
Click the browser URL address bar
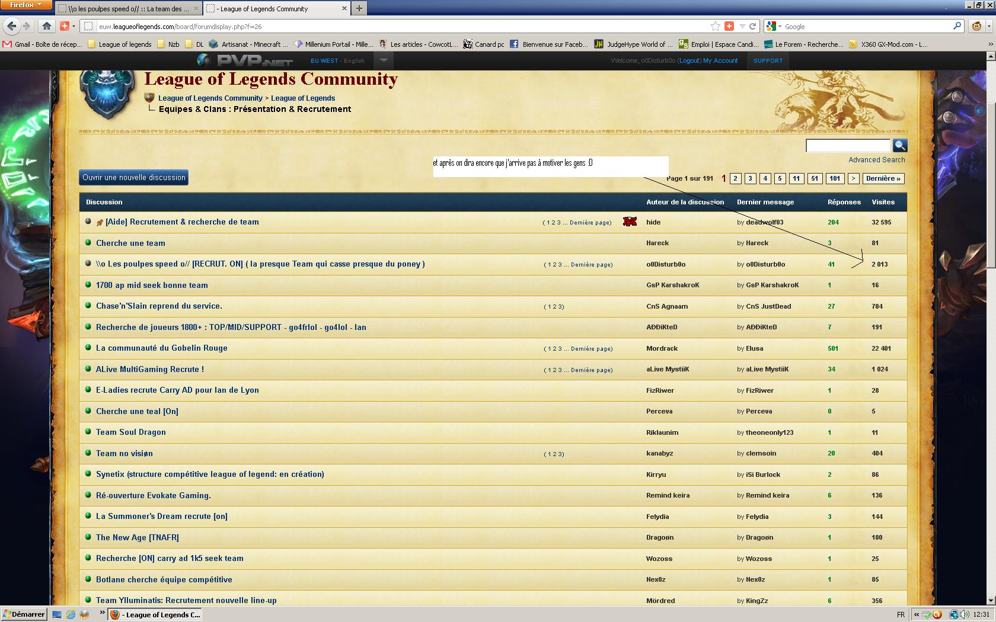coord(403,26)
